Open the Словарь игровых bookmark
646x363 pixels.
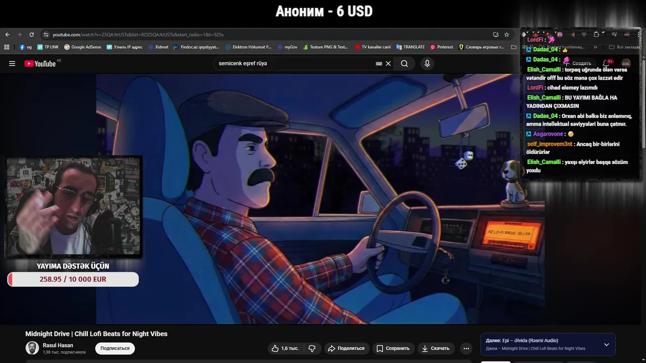pos(481,47)
